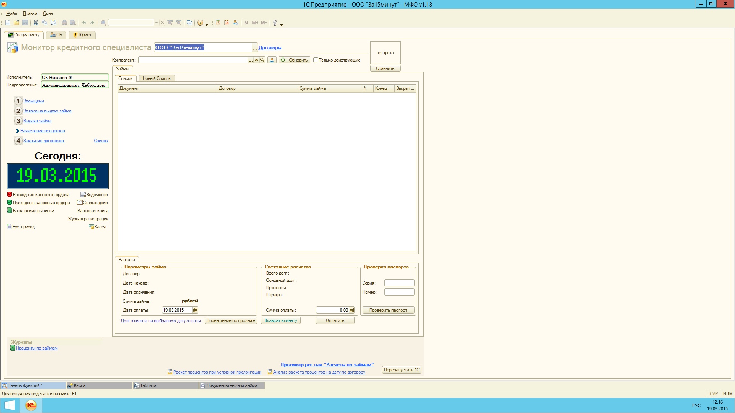Image resolution: width=735 pixels, height=413 pixels.
Task: Open the Правка menu
Action: (x=30, y=13)
